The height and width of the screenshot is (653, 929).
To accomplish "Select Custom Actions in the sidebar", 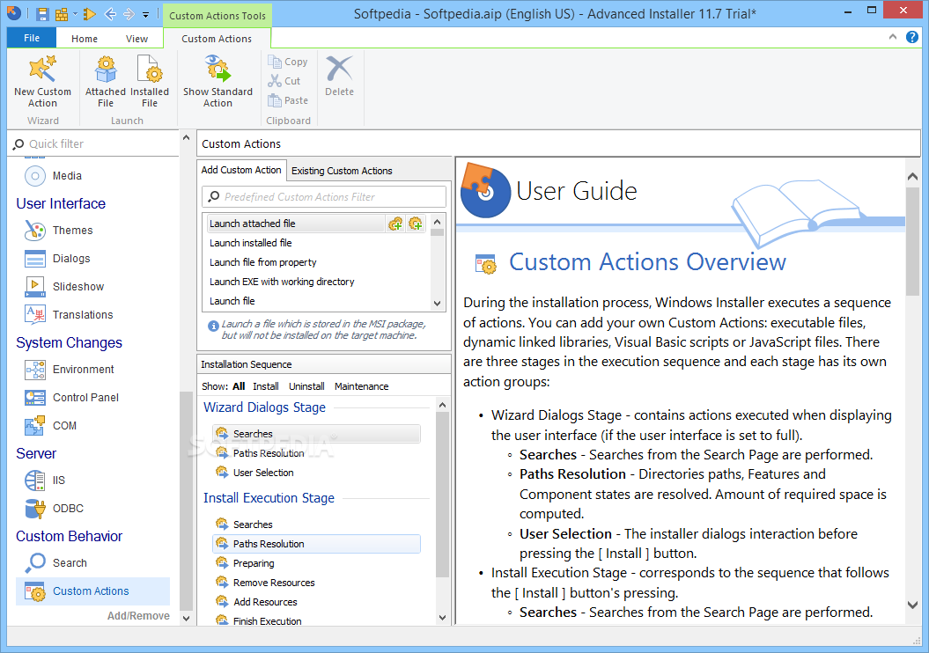I will 93,591.
